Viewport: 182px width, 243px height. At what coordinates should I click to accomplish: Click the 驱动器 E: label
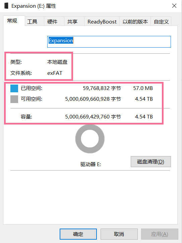(x=90, y=164)
